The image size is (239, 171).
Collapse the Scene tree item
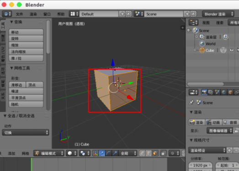click(189, 30)
